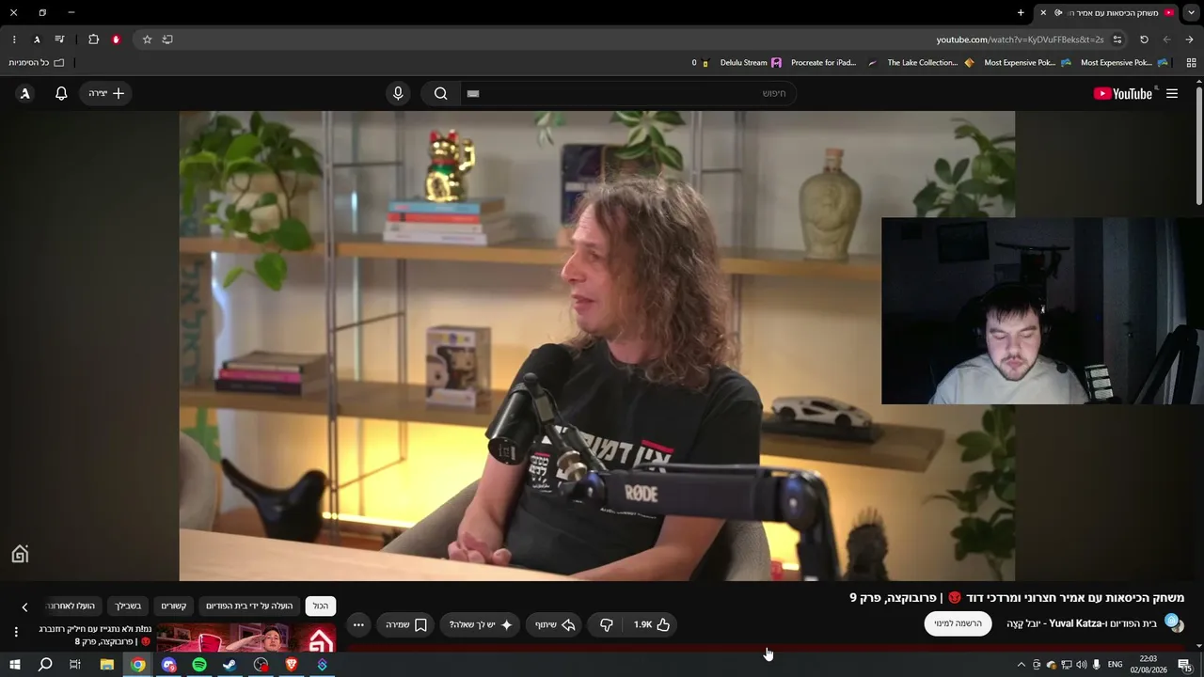Open File Explorer from the taskbar
1204x677 pixels.
[x=107, y=665]
